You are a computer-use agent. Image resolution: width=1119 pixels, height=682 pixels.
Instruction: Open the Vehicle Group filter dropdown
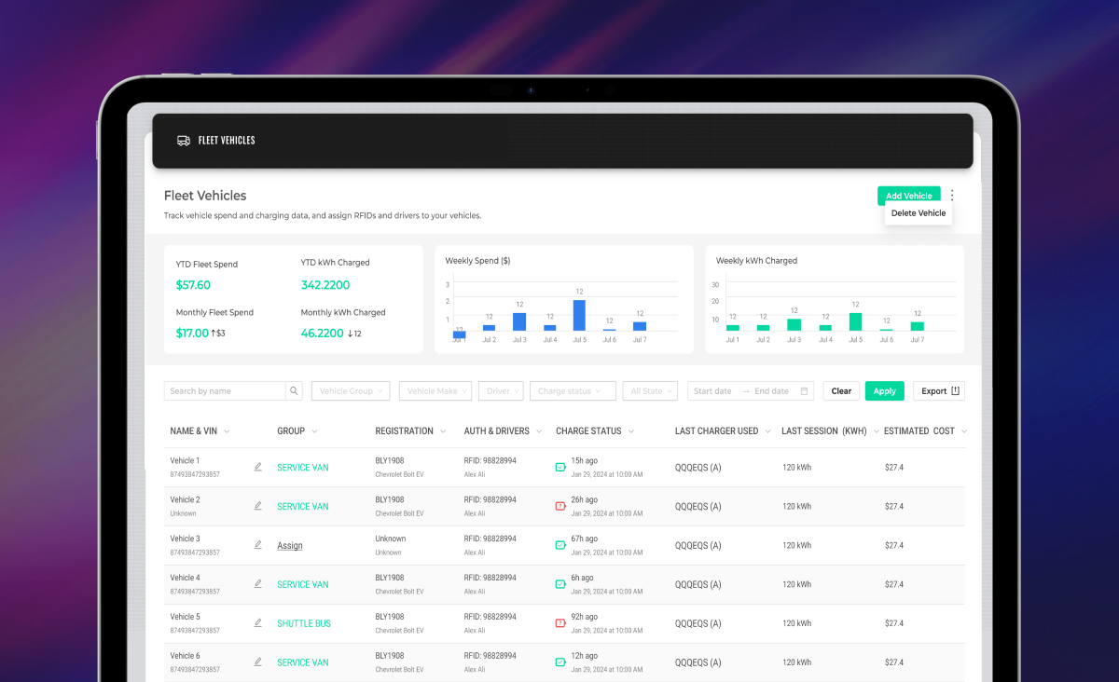pyautogui.click(x=351, y=391)
